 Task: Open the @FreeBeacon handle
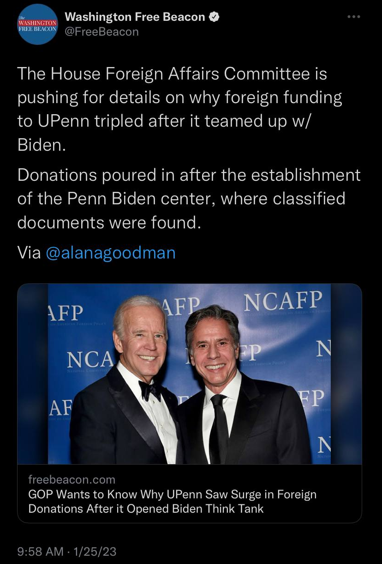click(x=101, y=32)
